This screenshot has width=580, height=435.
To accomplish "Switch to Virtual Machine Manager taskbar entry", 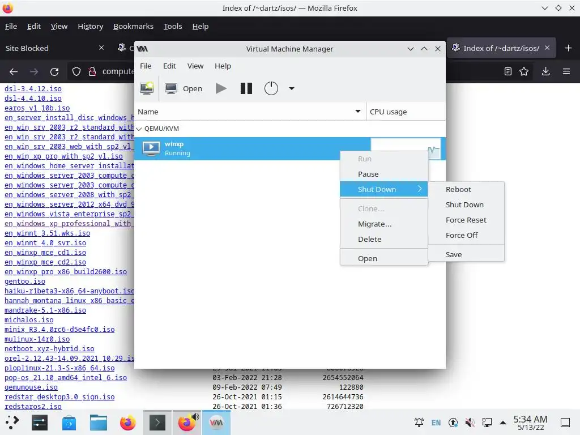I will coord(216,422).
